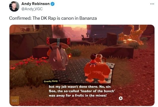Click the red flowers patch
Screen dimensions: 158x107
pos(30,62)
